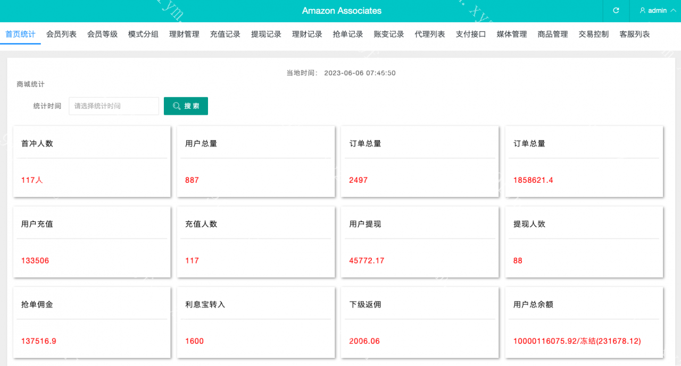Click the value 1858621.4
The height and width of the screenshot is (366, 681).
coord(533,180)
